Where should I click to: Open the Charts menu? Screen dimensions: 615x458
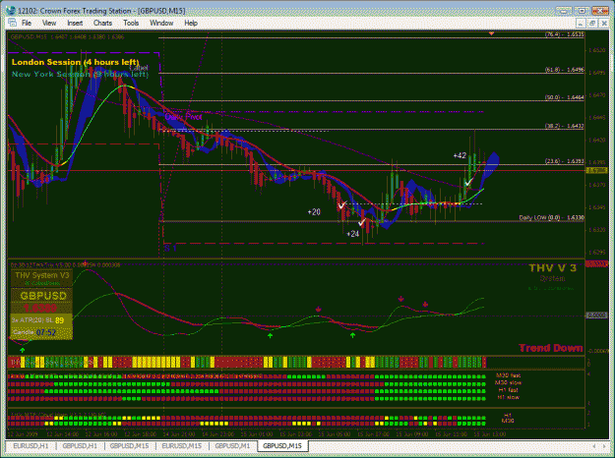[102, 24]
